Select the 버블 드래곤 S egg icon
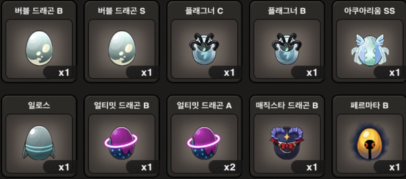The width and height of the screenshot is (406, 179). [x=122, y=48]
